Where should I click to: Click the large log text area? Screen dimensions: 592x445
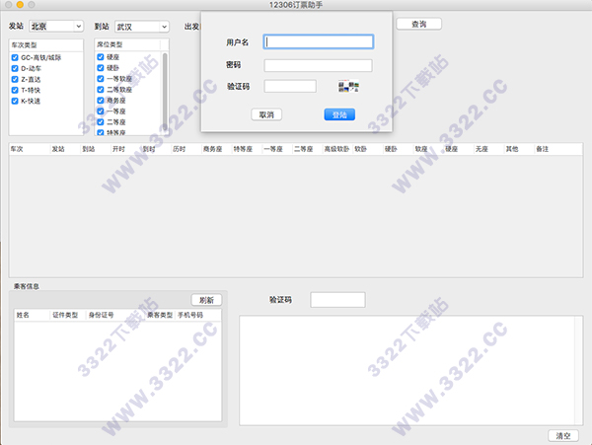pos(411,370)
